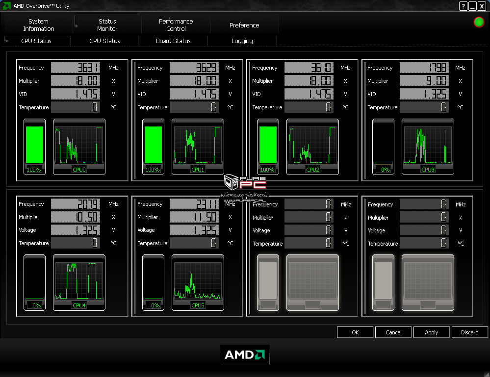
Task: Click the CPU4 load bar at 0%
Action: click(35, 282)
